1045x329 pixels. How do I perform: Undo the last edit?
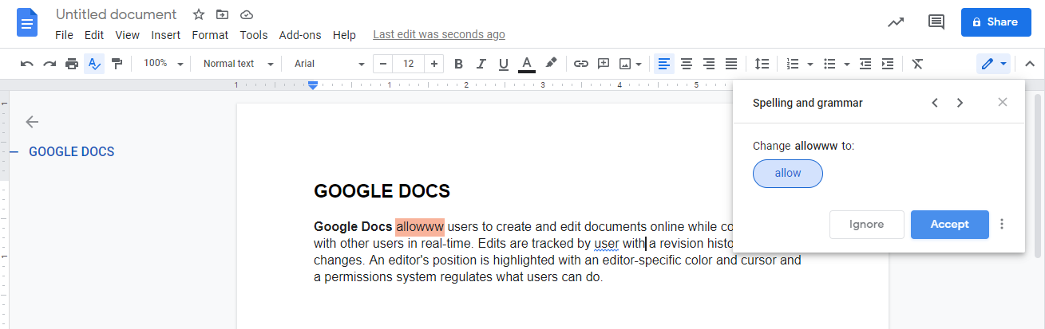(x=27, y=64)
